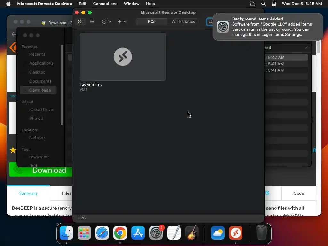This screenshot has height=246, width=328.
Task: Switch to grid view in Remote Desktop
Action: (x=80, y=21)
